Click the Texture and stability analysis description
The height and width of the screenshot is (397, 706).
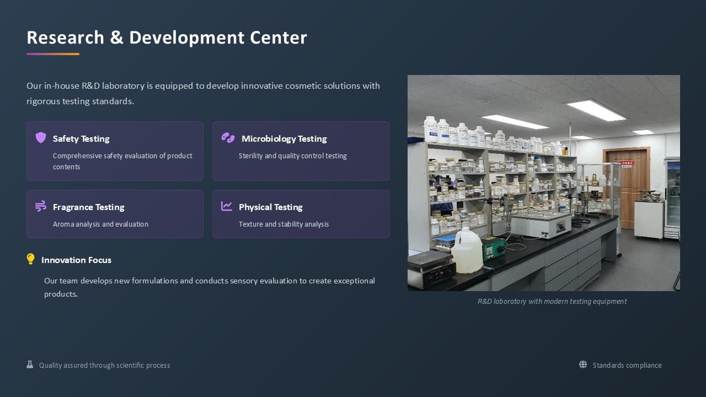tap(284, 224)
